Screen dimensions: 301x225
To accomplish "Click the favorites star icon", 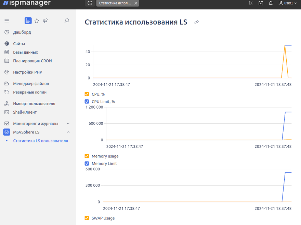I will point(37,20).
